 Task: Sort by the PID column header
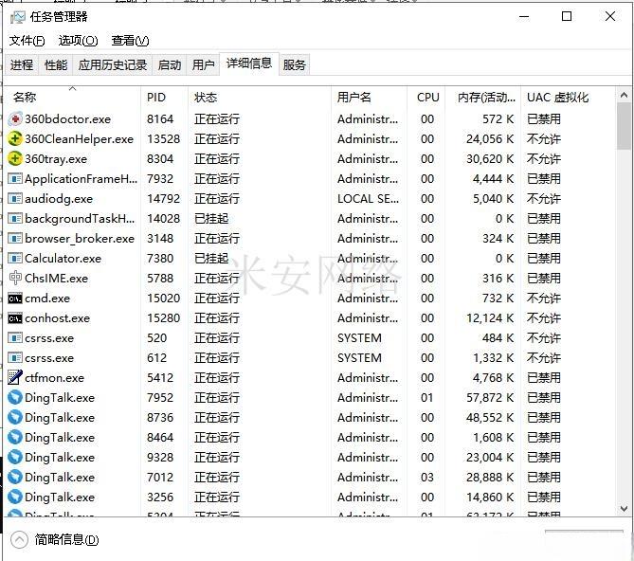click(164, 97)
